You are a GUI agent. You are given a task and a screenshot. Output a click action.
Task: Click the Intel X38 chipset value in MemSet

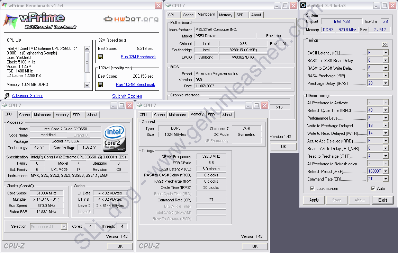click(342, 21)
